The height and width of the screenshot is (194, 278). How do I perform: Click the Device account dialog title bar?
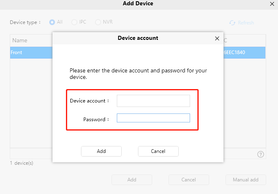click(138, 38)
